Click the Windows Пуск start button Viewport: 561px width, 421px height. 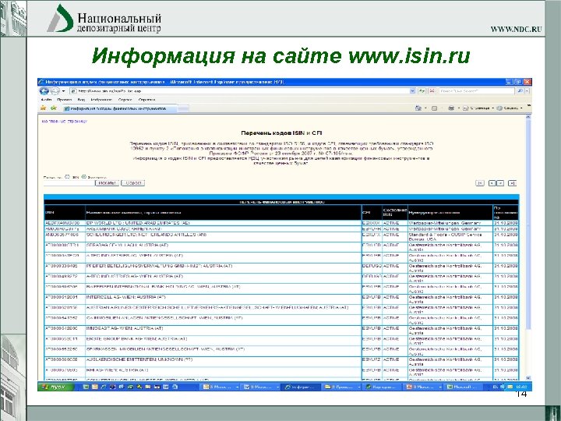tap(57, 387)
